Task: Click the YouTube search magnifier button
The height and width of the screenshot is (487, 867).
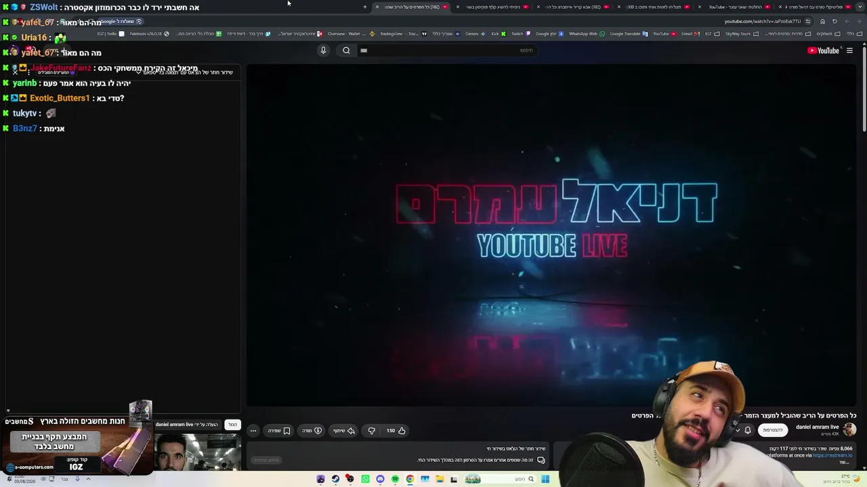Action: point(346,50)
